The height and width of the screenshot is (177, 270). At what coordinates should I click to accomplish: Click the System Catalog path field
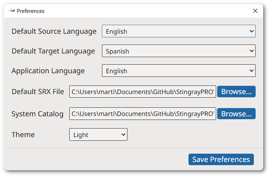pyautogui.click(x=143, y=114)
